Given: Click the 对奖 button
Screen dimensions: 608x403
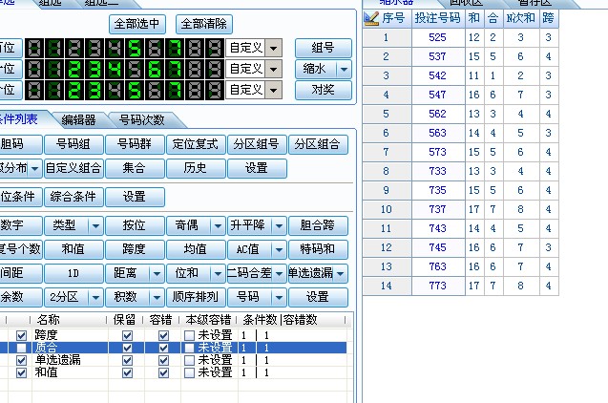Looking at the screenshot, I should point(324,90).
